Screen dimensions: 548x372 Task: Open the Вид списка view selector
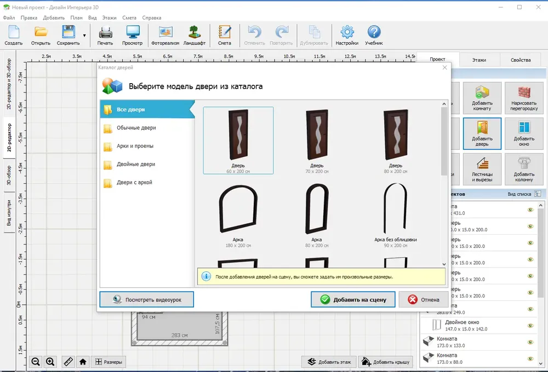(x=524, y=194)
